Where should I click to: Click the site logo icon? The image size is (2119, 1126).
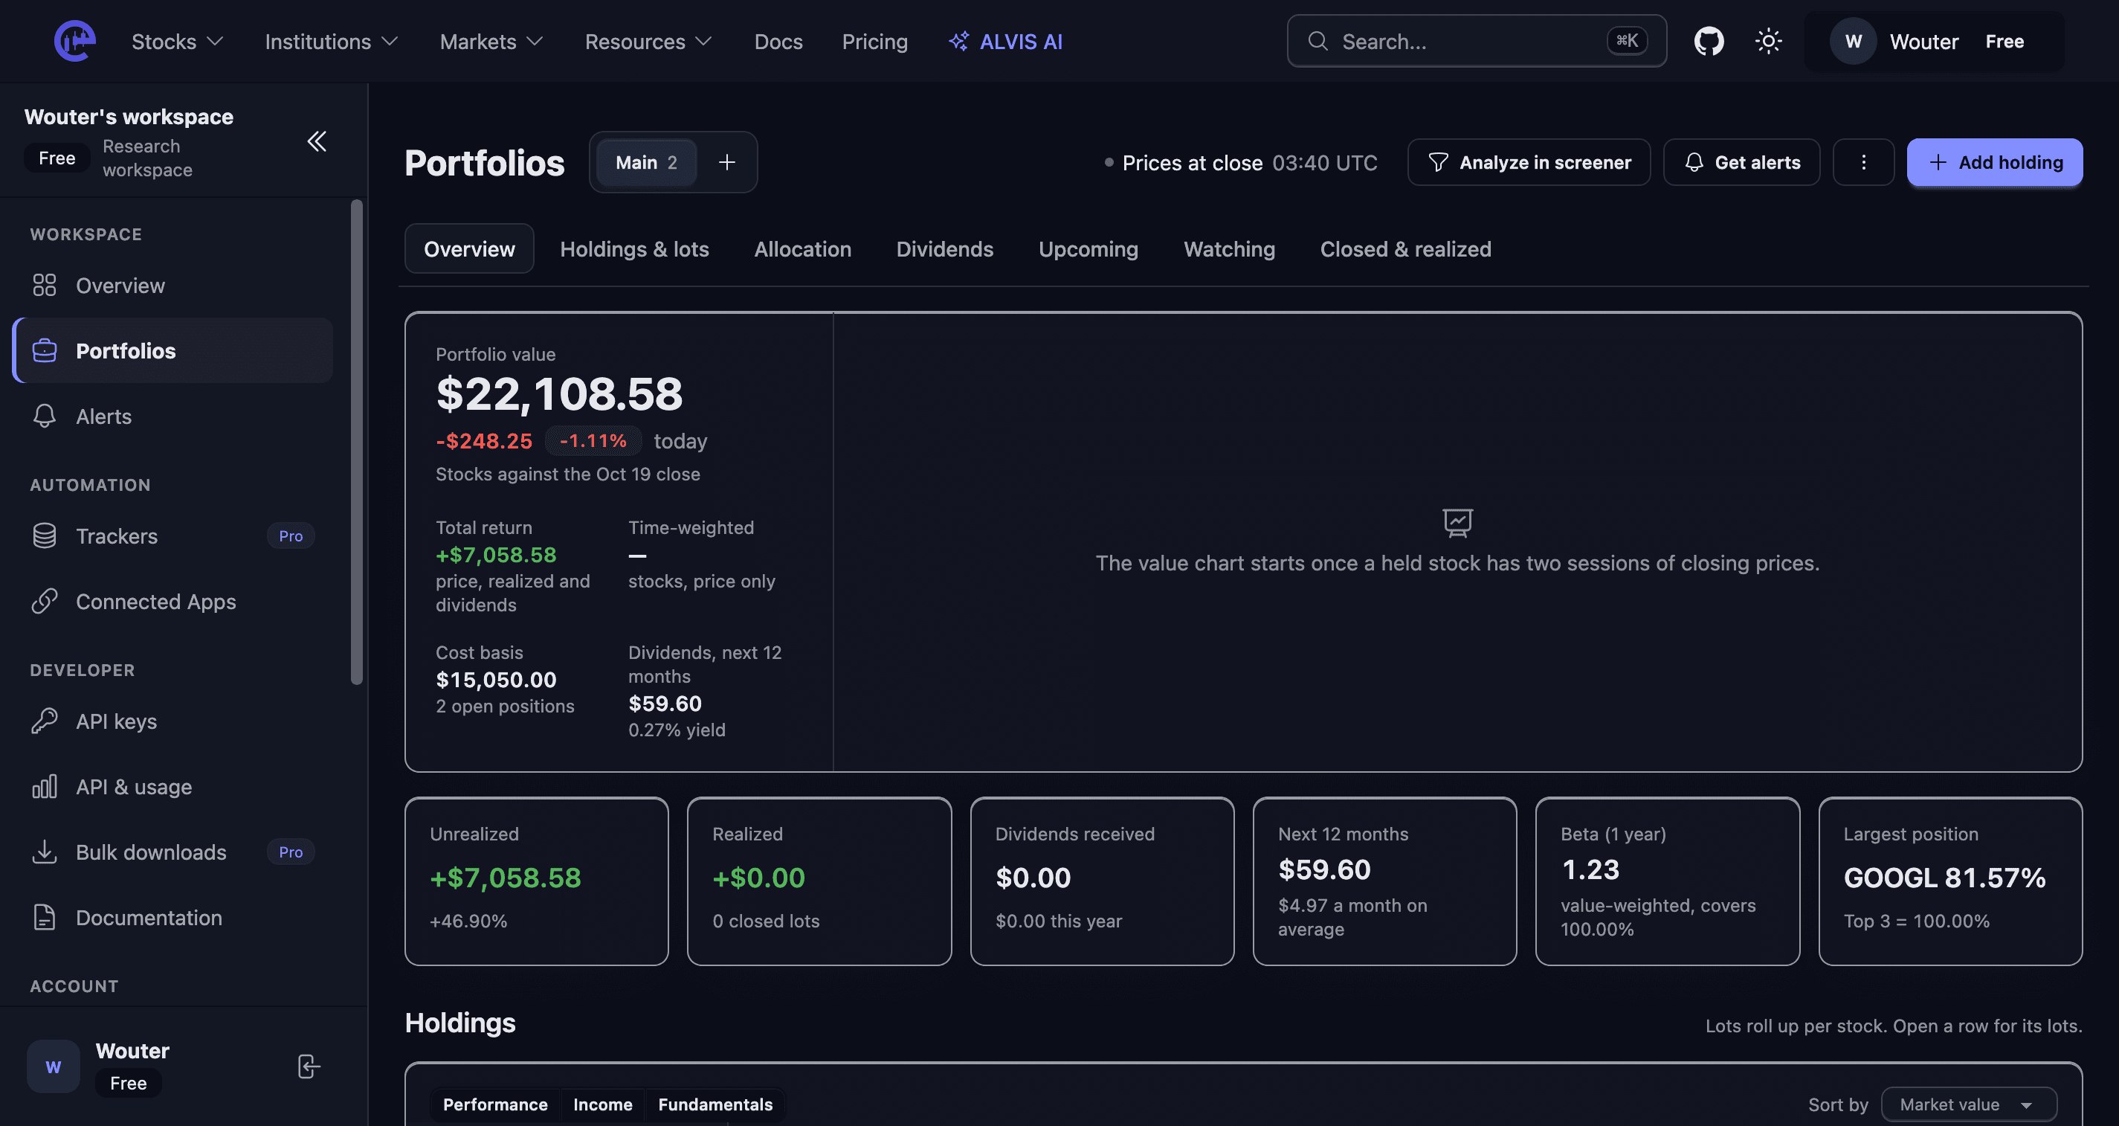[74, 41]
